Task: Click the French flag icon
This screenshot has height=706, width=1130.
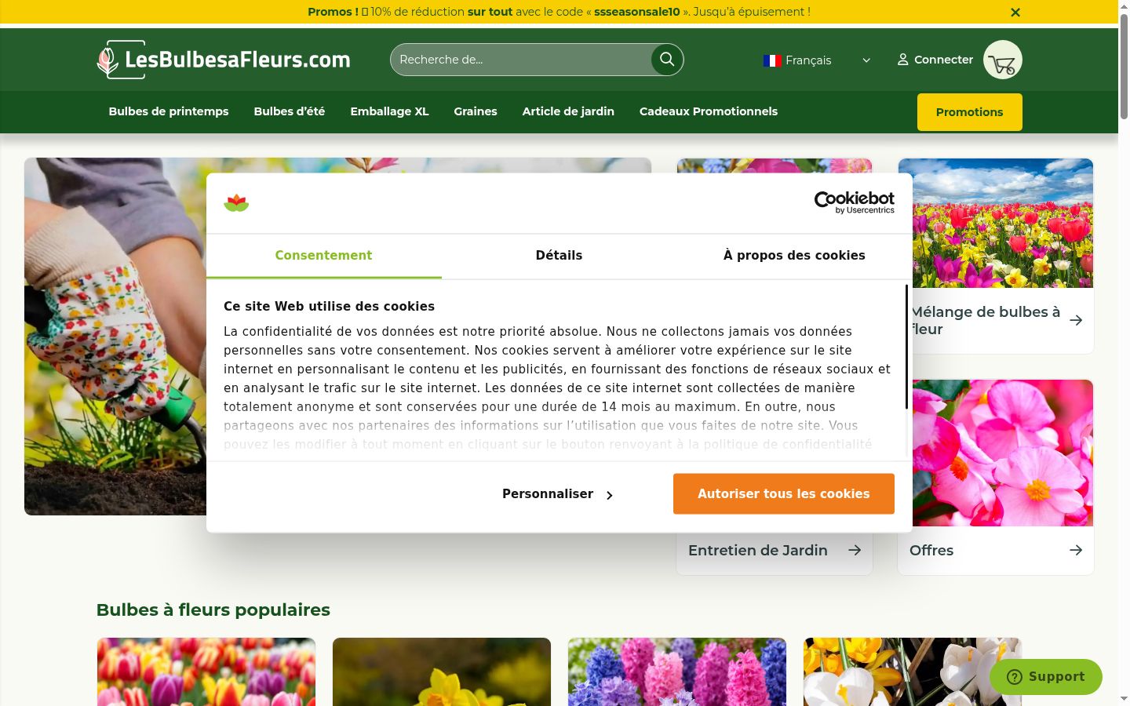Action: [772, 60]
